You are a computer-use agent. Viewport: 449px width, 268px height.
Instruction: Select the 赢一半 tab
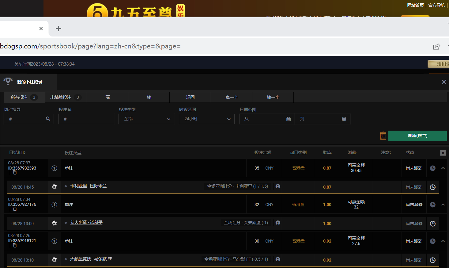(x=232, y=97)
